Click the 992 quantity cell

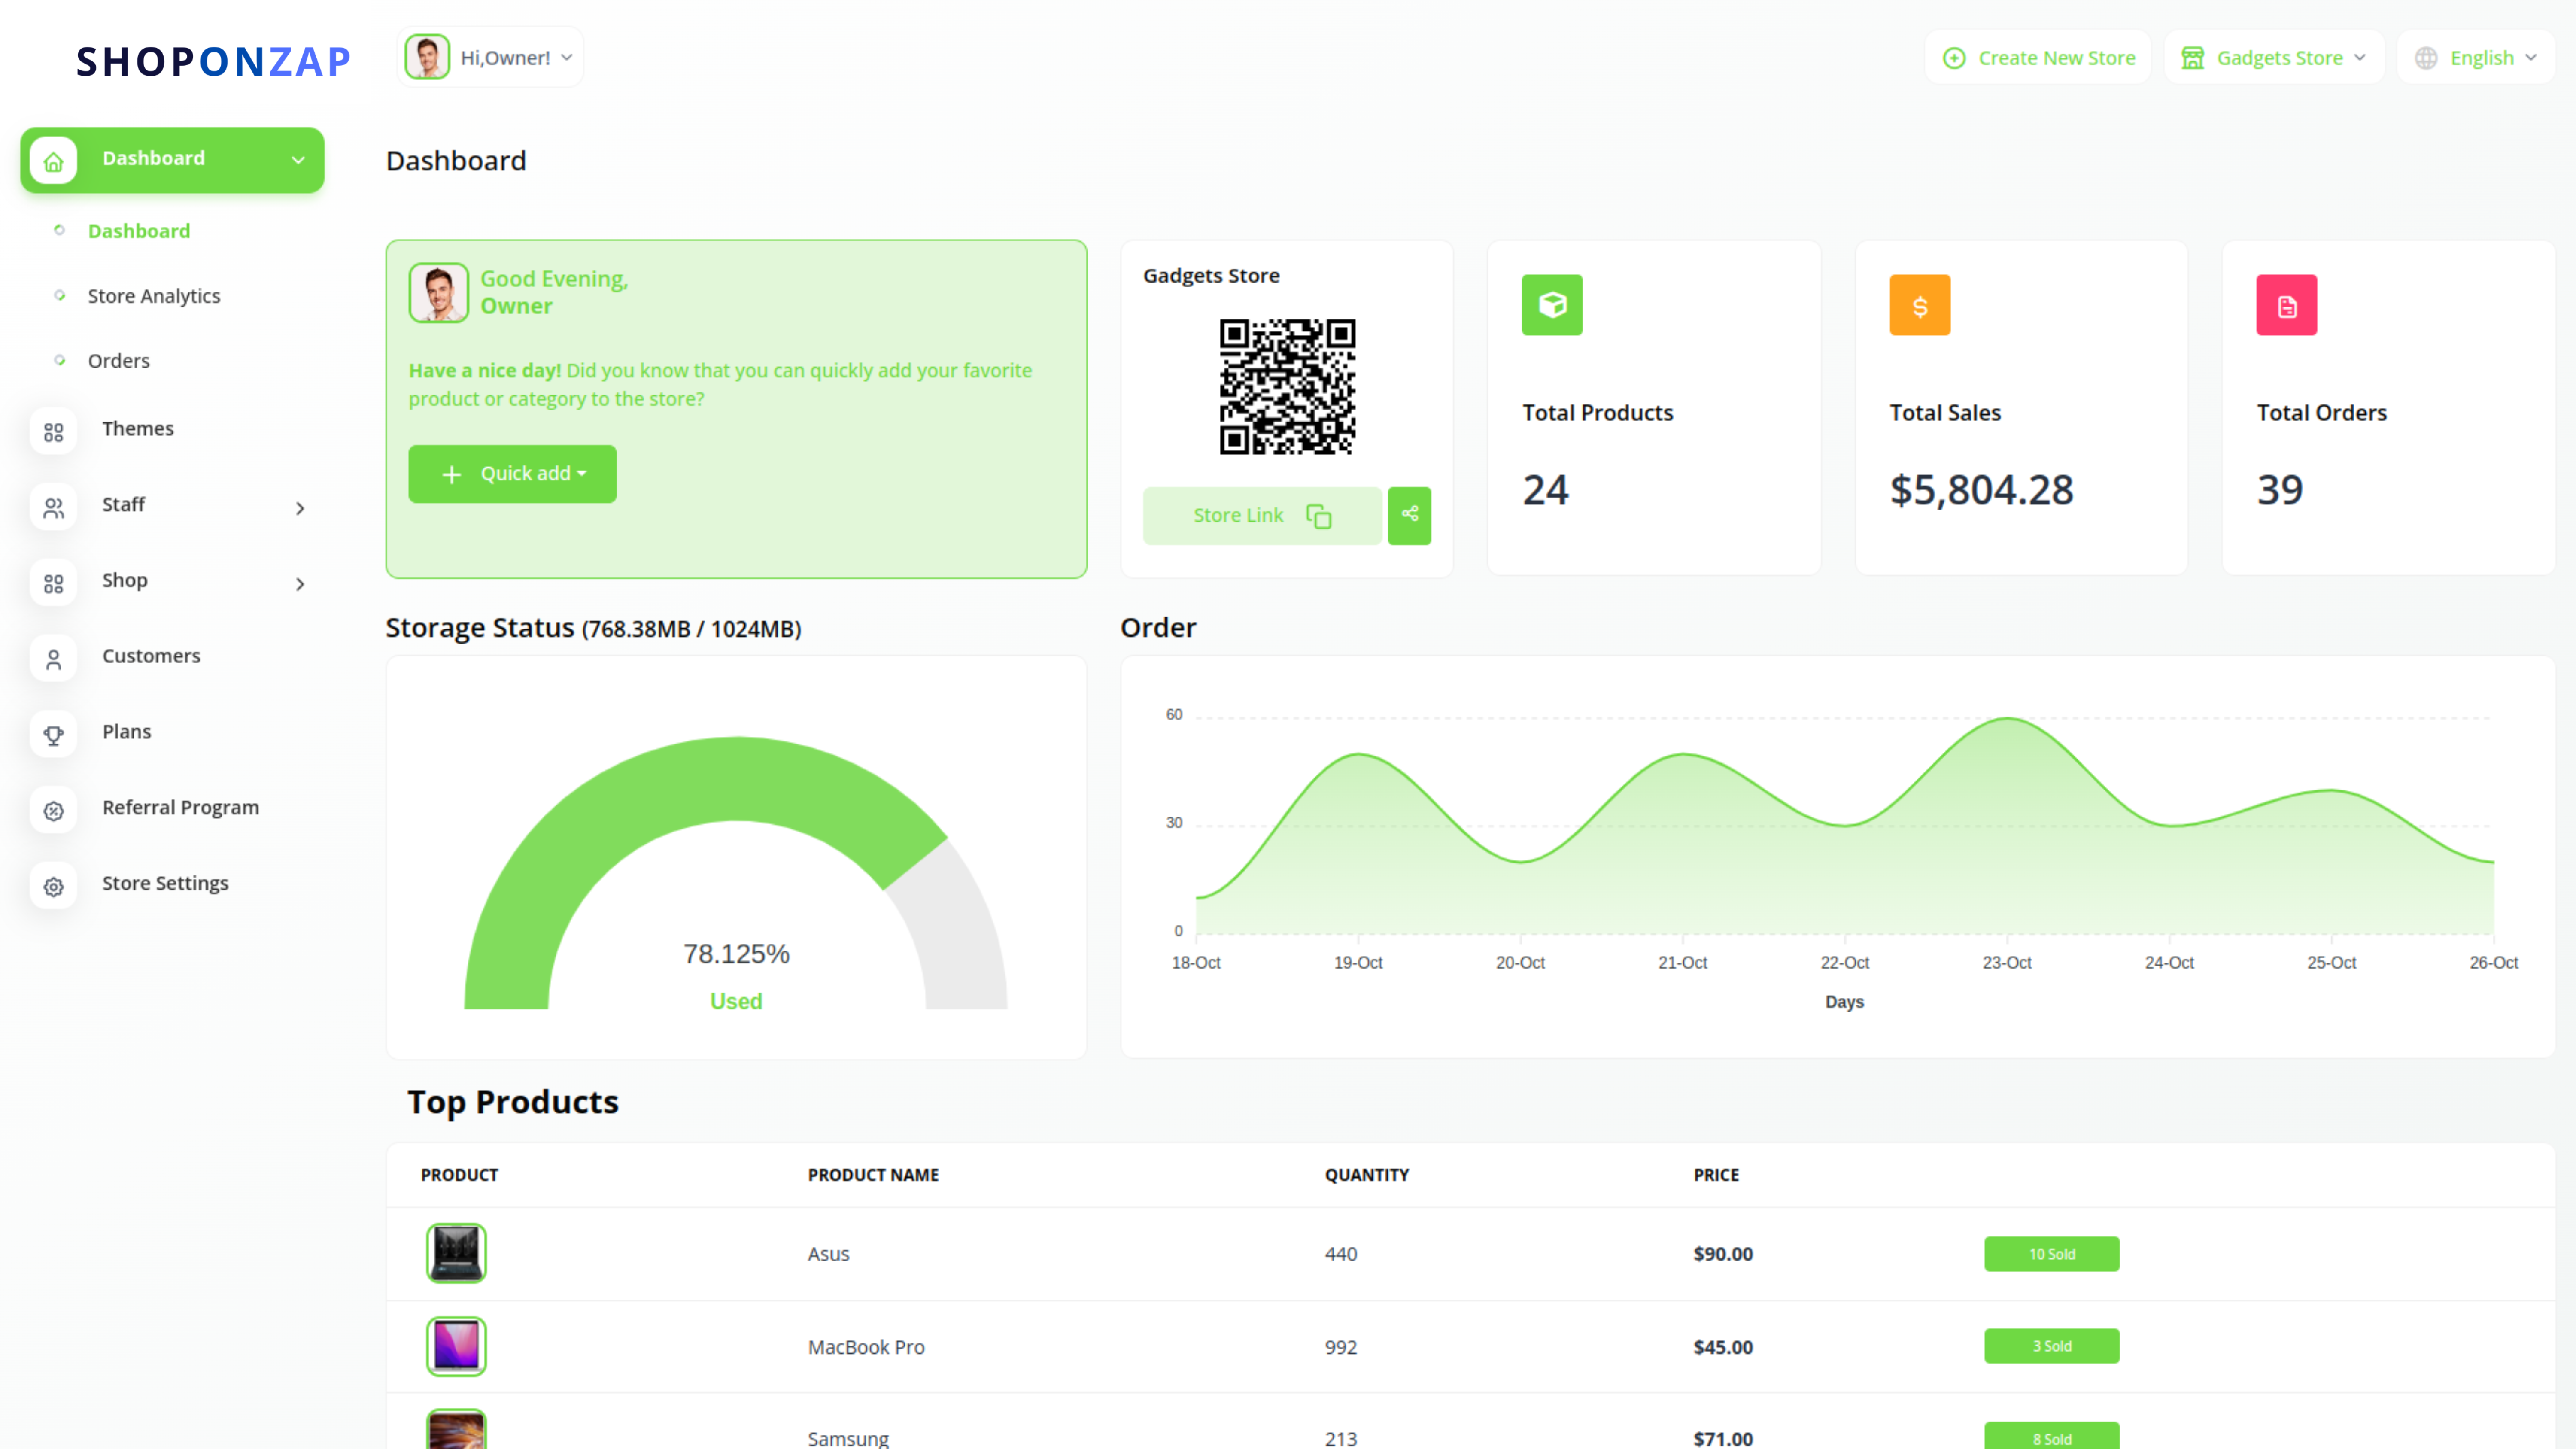(1341, 1347)
